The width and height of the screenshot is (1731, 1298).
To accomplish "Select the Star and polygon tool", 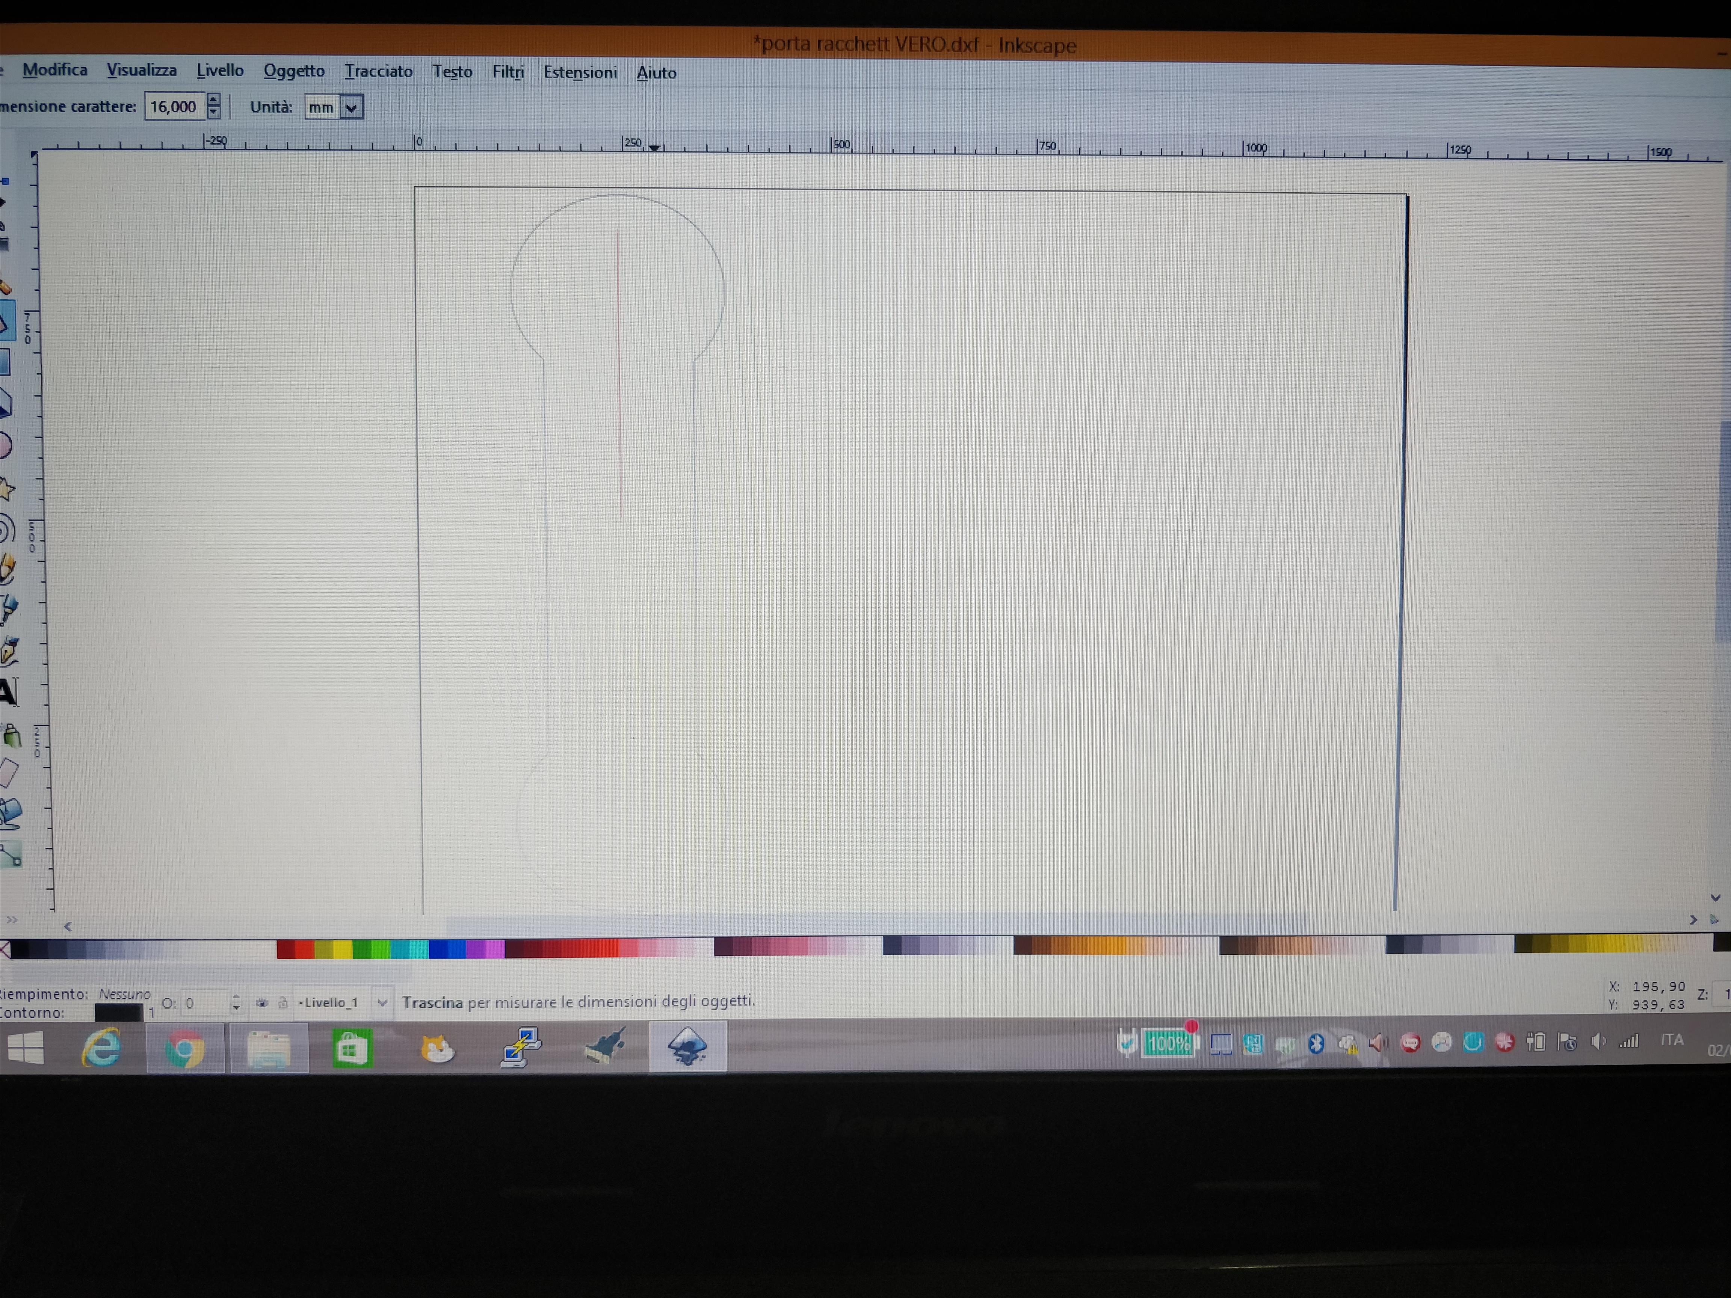I will 6,489.
